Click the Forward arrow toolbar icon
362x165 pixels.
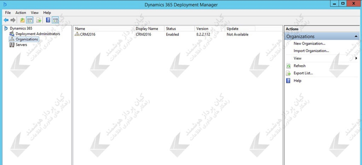(13, 20)
